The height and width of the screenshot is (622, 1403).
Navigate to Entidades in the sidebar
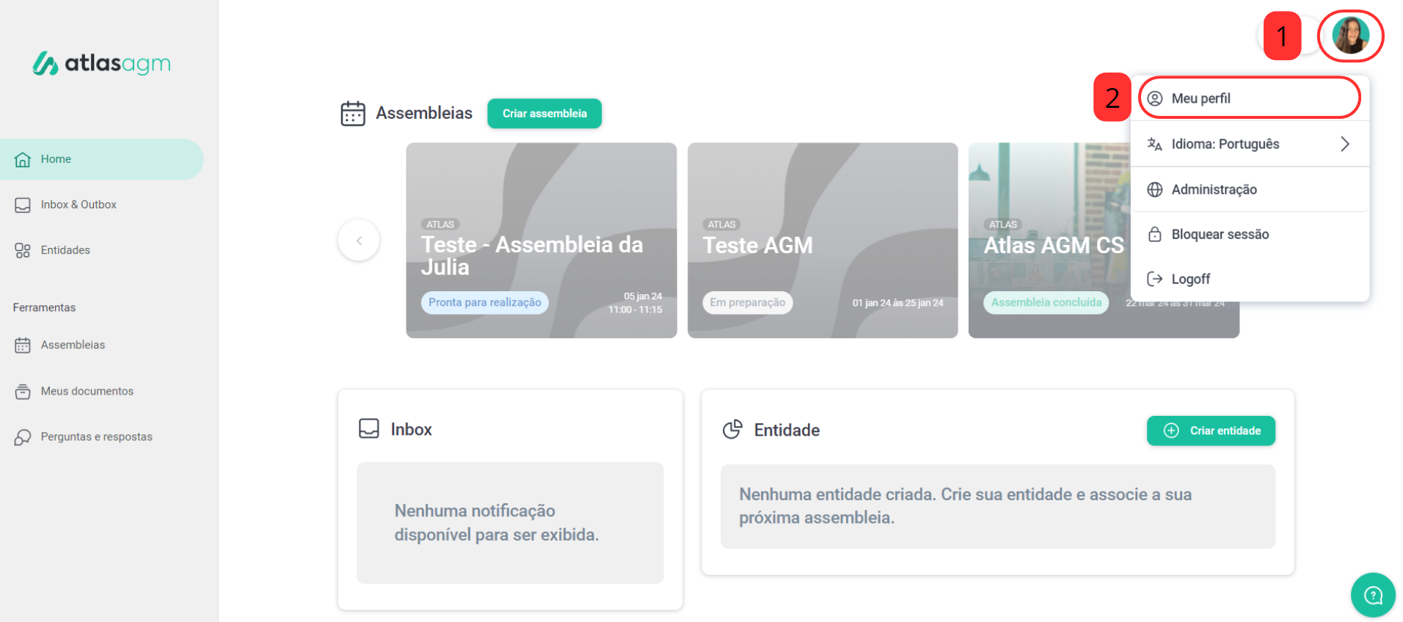point(65,250)
